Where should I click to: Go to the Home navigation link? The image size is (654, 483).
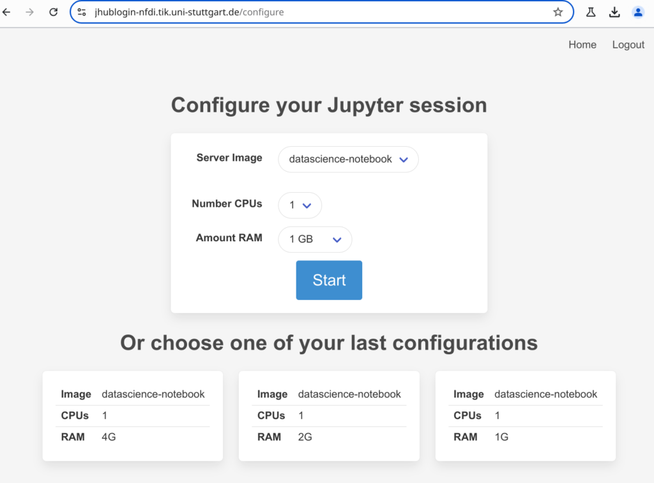(x=582, y=45)
